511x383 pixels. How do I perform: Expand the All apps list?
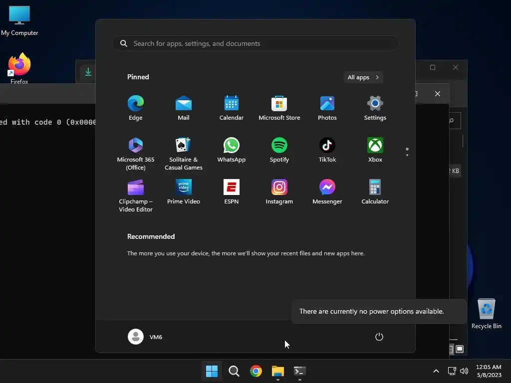click(363, 77)
